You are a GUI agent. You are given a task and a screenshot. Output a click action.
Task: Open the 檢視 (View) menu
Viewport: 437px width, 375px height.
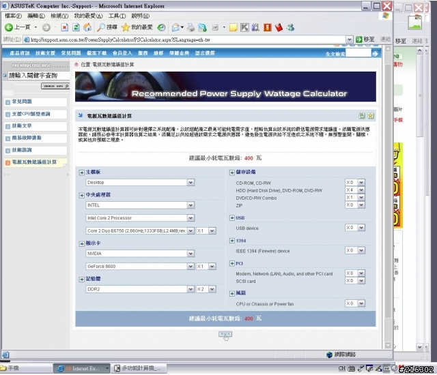(59, 16)
